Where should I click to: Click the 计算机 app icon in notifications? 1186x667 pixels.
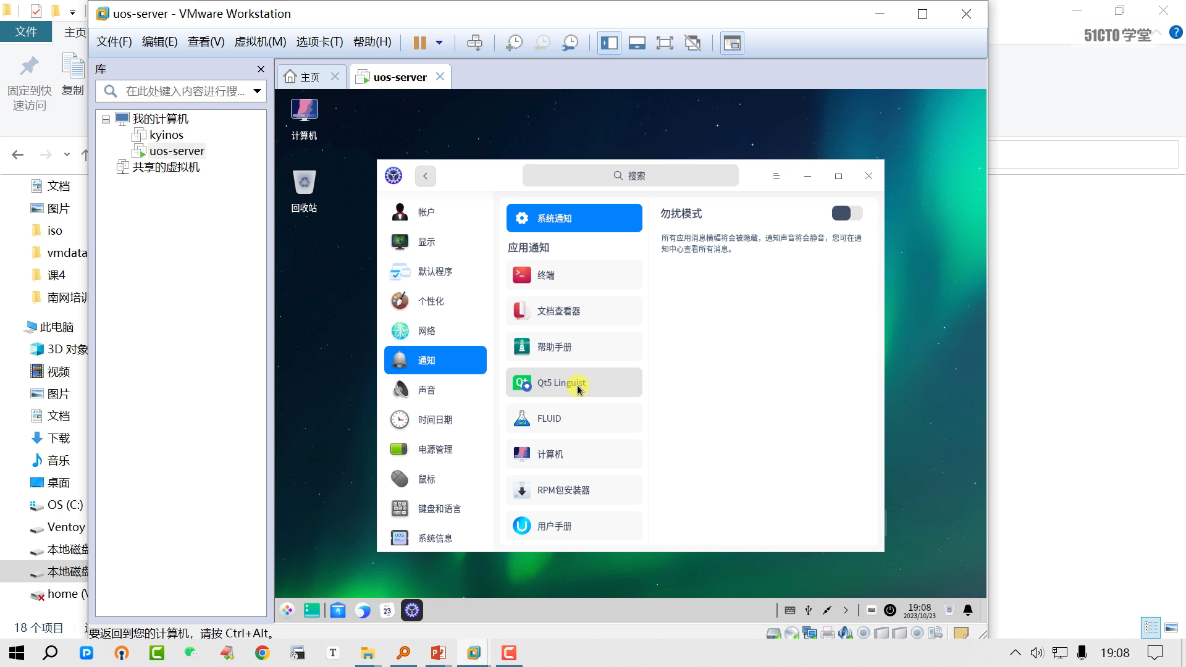(x=522, y=454)
